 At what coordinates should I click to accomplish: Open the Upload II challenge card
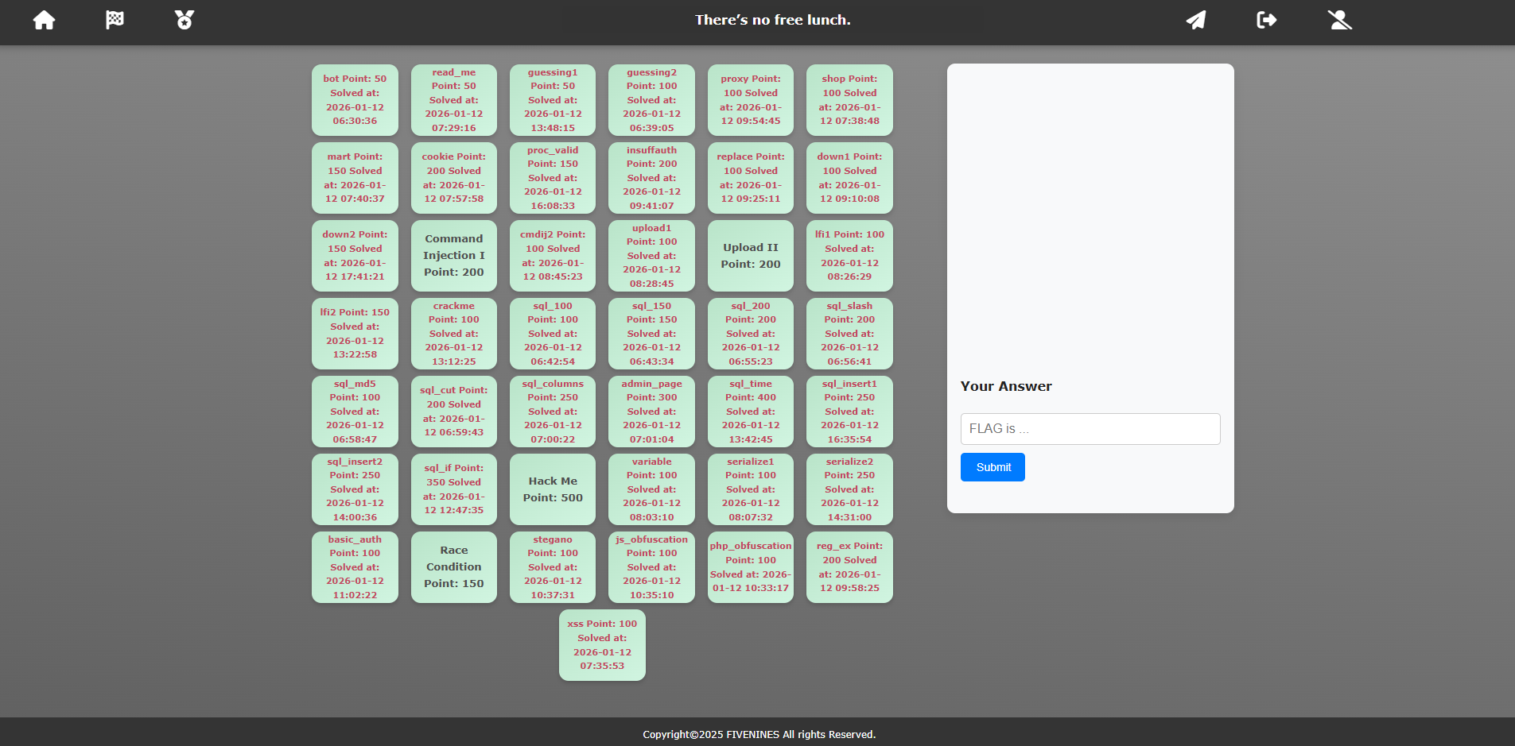[x=750, y=256]
